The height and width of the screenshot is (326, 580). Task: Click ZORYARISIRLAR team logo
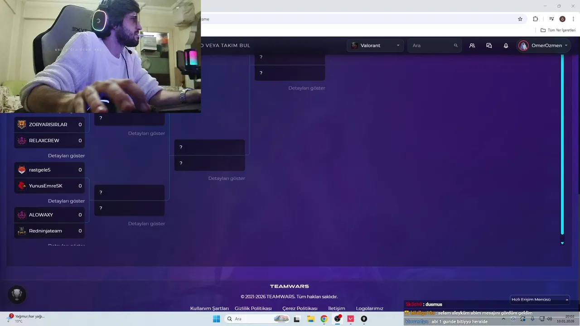click(x=22, y=125)
